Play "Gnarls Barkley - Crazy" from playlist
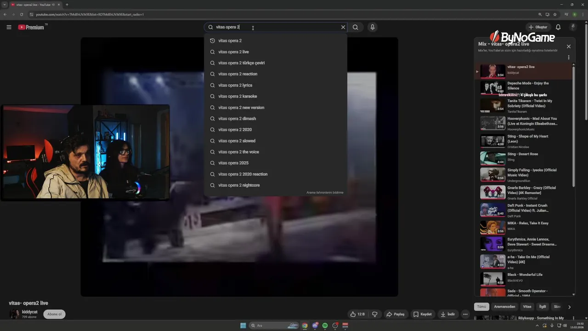 point(524,193)
